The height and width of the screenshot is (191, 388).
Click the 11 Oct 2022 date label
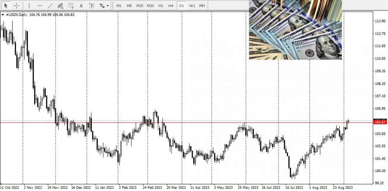pyautogui.click(x=9, y=188)
